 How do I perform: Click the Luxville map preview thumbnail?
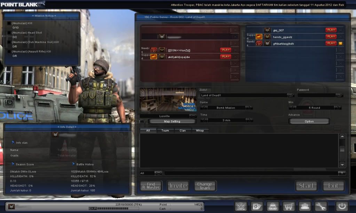click(x=168, y=100)
